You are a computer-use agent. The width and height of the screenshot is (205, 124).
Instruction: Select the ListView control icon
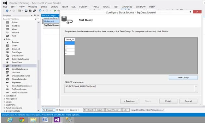click(x=8, y=73)
